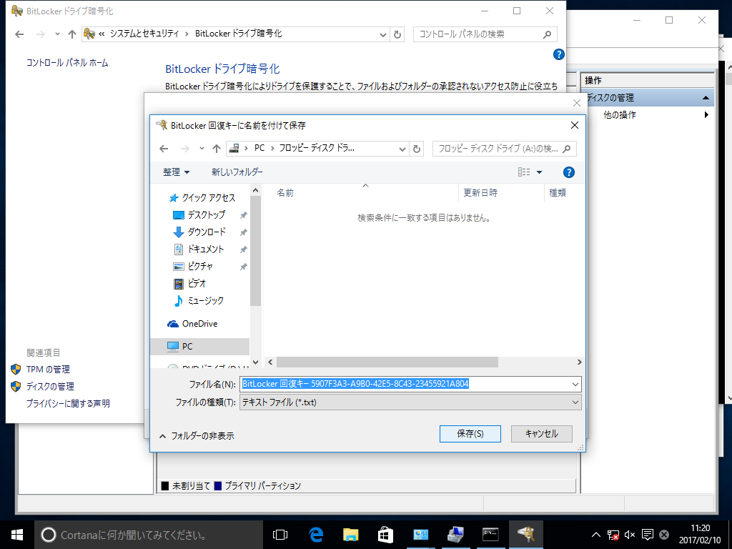Open File Explorer from taskbar
Image resolution: width=732 pixels, height=549 pixels.
[x=350, y=535]
